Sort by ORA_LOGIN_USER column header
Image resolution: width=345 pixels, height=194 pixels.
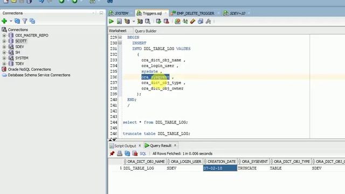click(184, 162)
